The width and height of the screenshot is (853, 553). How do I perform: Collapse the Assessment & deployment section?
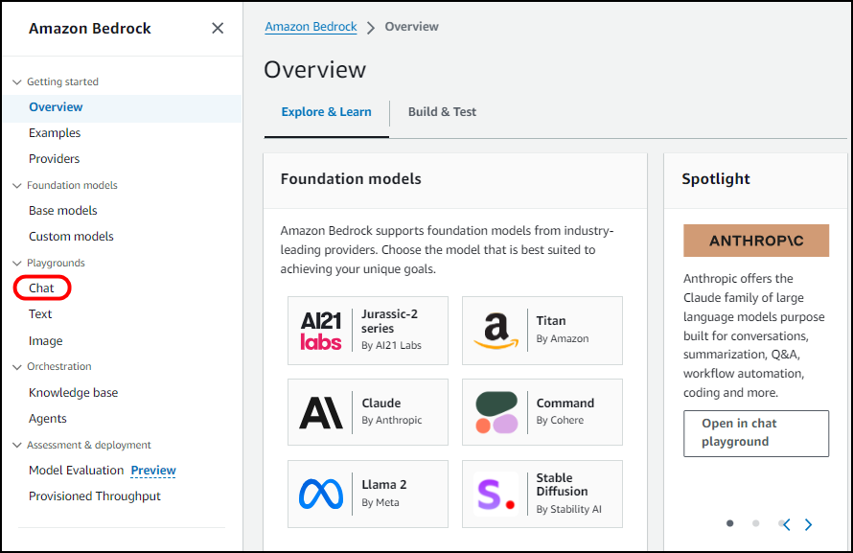tap(17, 446)
